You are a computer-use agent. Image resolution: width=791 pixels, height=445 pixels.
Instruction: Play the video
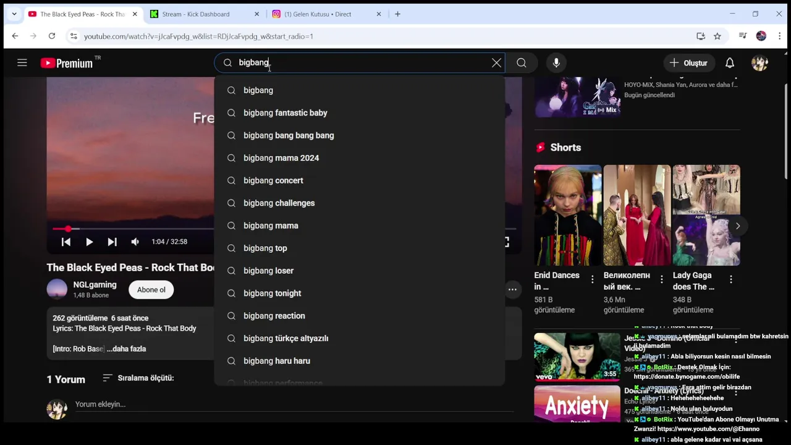click(x=89, y=242)
